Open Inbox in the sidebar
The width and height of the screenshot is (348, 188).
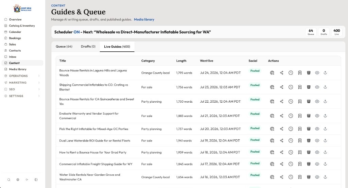(x=22, y=57)
